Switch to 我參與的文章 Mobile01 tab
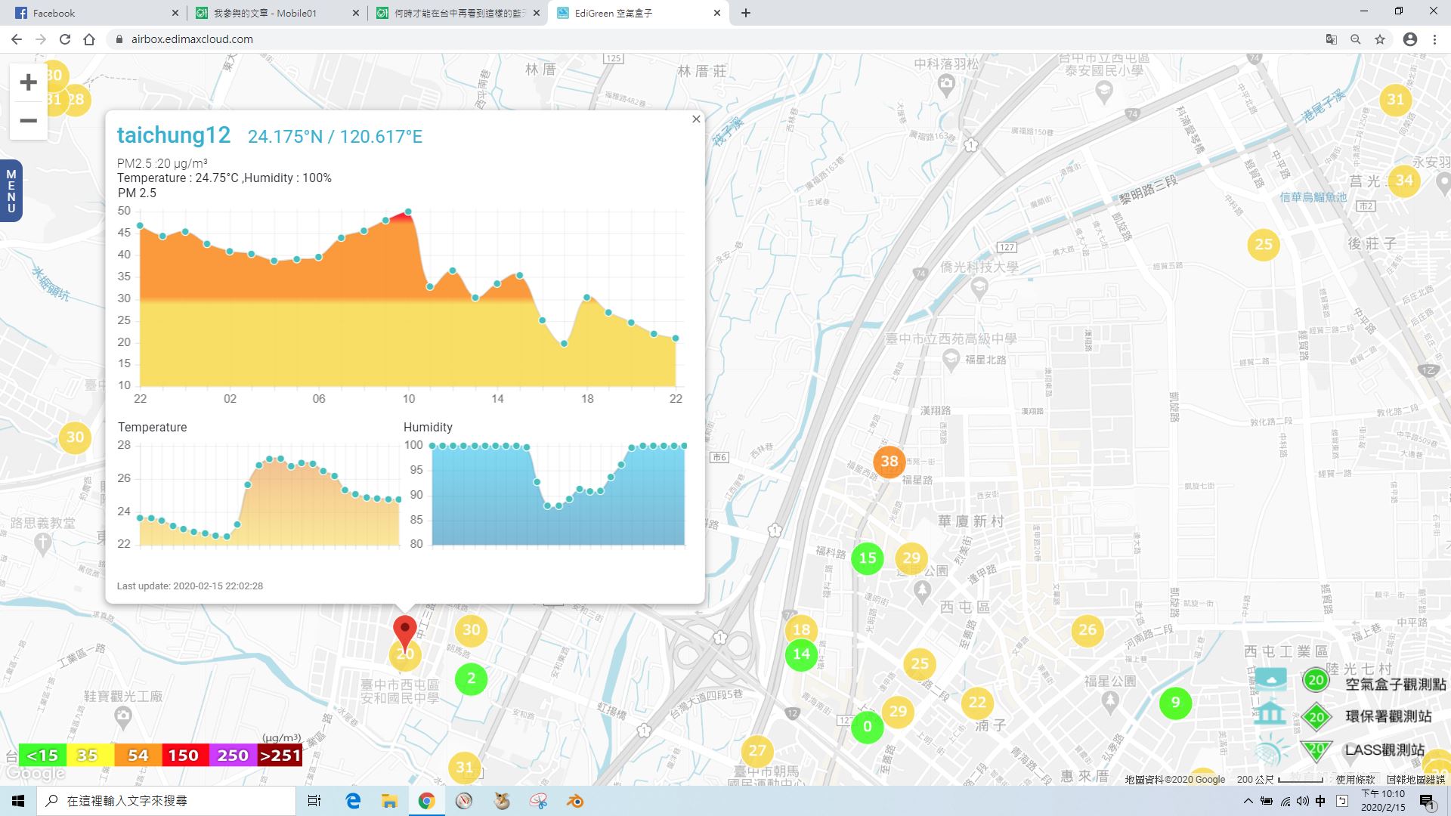Screen dimensions: 1451x816 [x=272, y=13]
